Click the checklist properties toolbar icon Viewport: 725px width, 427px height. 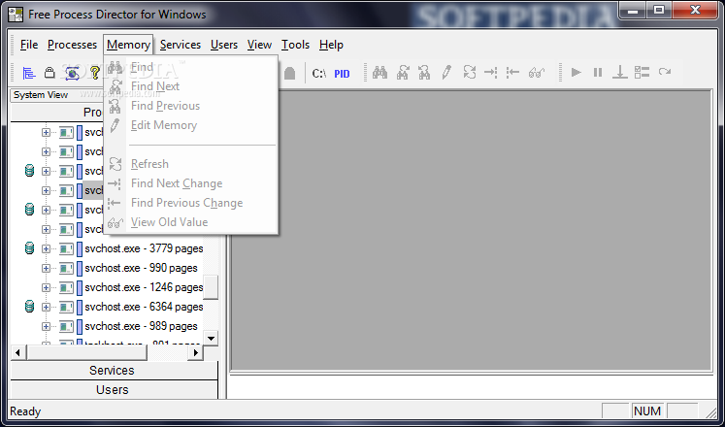tap(642, 72)
